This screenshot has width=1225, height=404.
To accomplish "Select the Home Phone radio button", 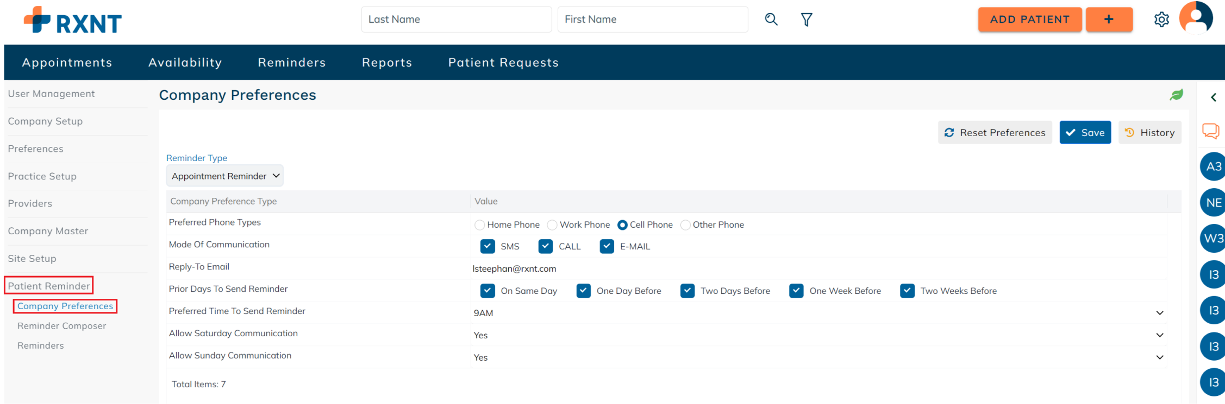I will coord(479,225).
